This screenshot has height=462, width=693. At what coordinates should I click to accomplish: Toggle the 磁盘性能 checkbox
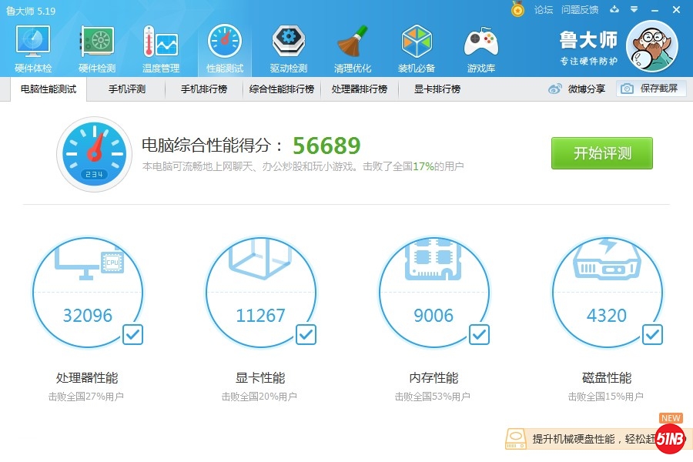tap(652, 334)
